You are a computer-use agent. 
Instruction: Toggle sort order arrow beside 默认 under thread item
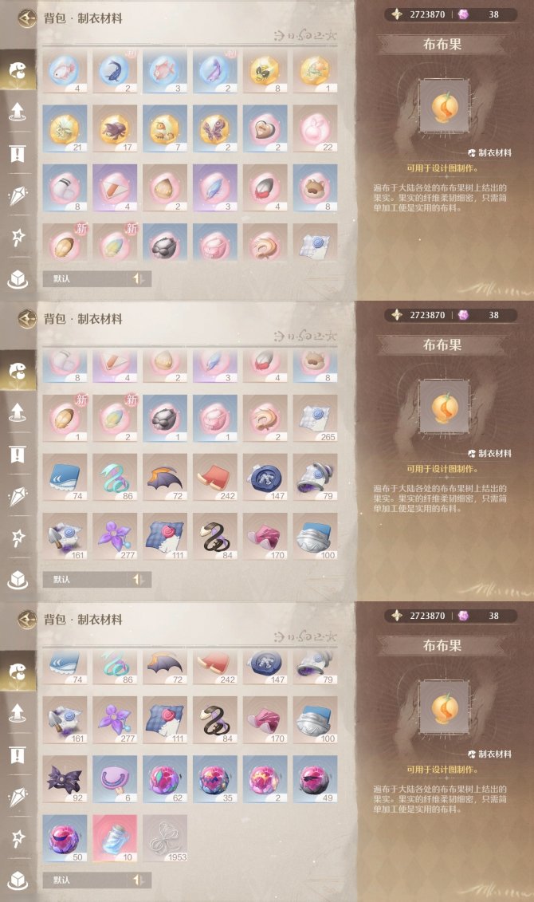pos(139,880)
